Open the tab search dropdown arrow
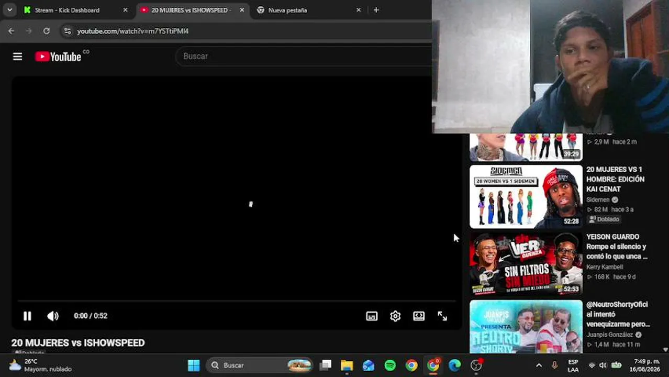669x377 pixels. coord(9,10)
